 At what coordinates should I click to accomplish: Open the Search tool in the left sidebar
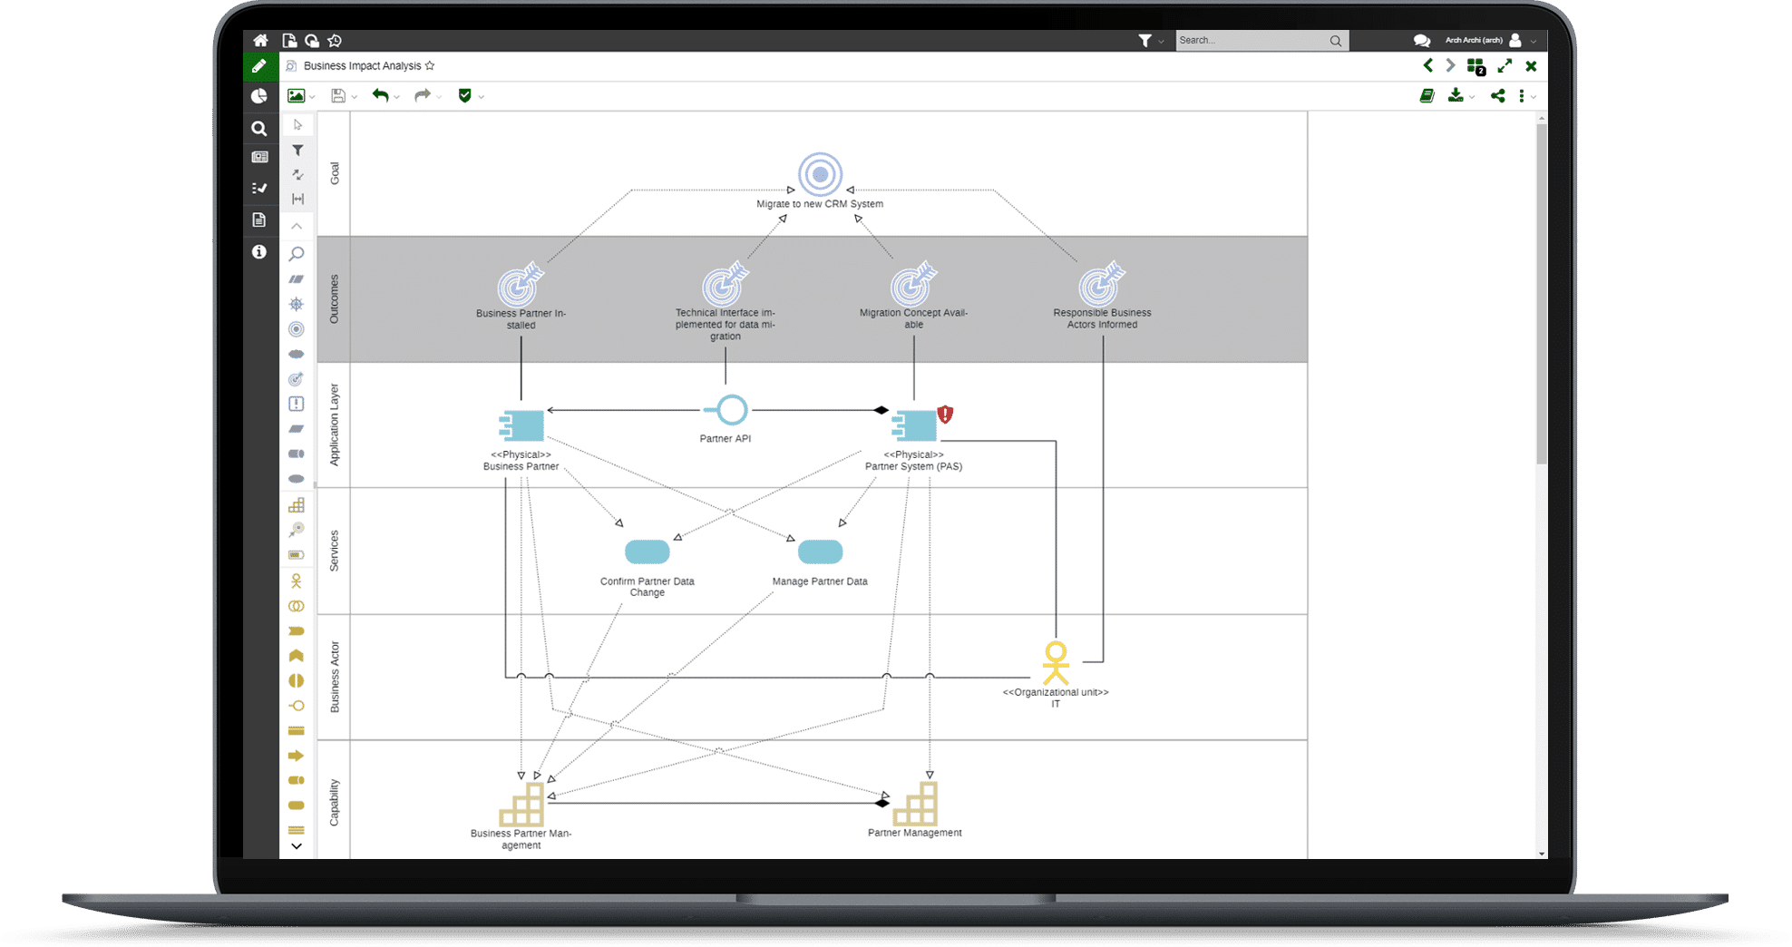coord(260,128)
